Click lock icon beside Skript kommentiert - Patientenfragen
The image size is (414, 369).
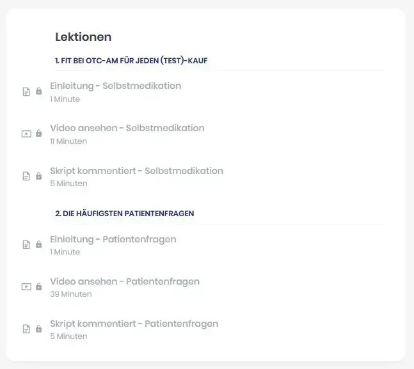pyautogui.click(x=38, y=329)
